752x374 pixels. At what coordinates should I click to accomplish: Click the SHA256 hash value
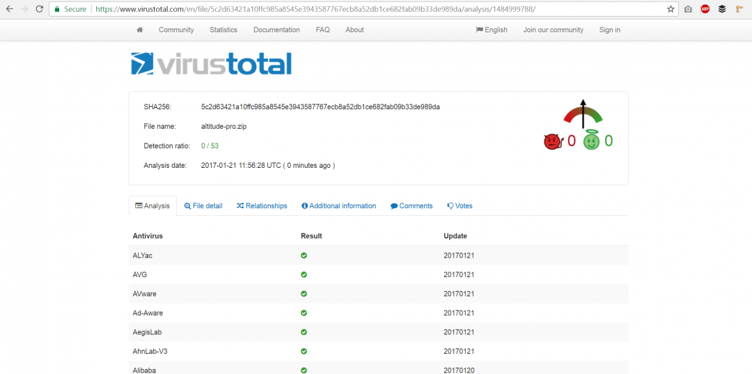(320, 107)
